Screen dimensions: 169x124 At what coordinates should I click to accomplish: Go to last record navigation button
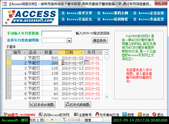point(52,119)
